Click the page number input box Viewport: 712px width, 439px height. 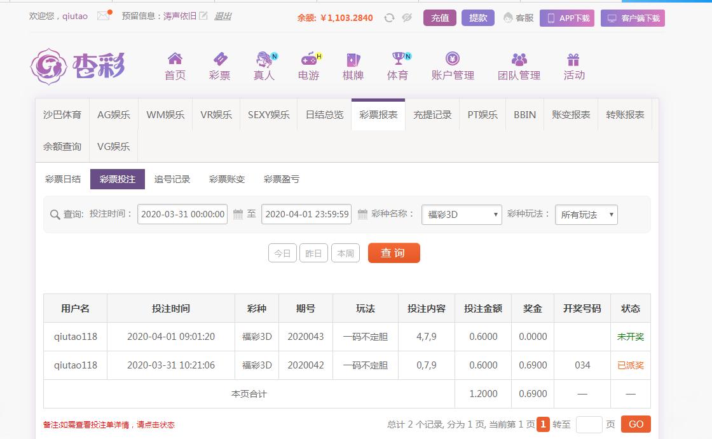589,424
